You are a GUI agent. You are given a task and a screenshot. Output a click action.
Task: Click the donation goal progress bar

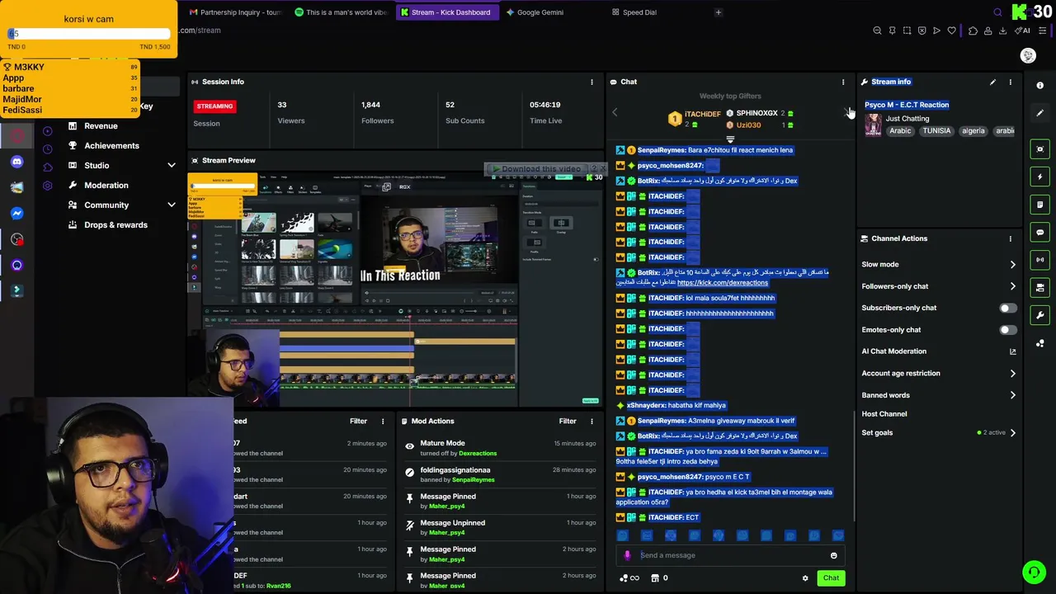[88, 34]
